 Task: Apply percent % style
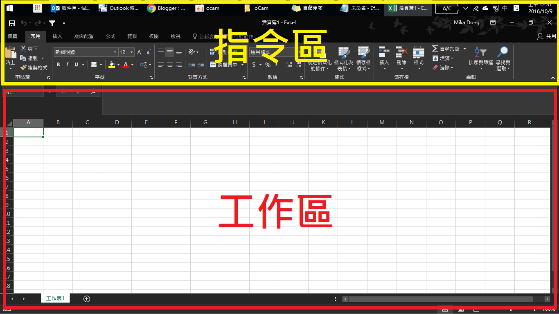pyautogui.click(x=268, y=65)
